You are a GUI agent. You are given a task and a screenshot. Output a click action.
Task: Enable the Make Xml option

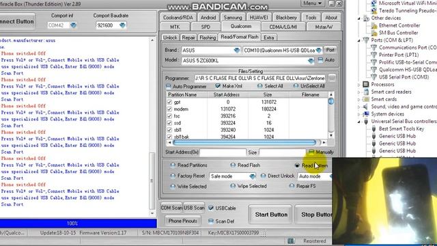218,86
